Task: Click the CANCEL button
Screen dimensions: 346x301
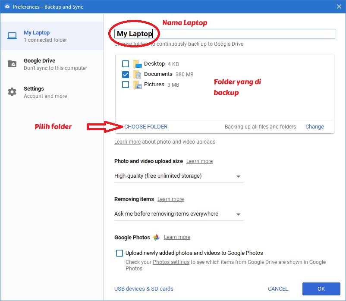Action: pos(278,288)
